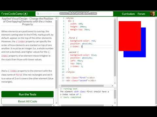Click the '.second {' selector line
This screenshot has width=157, height=117.
(73, 52)
